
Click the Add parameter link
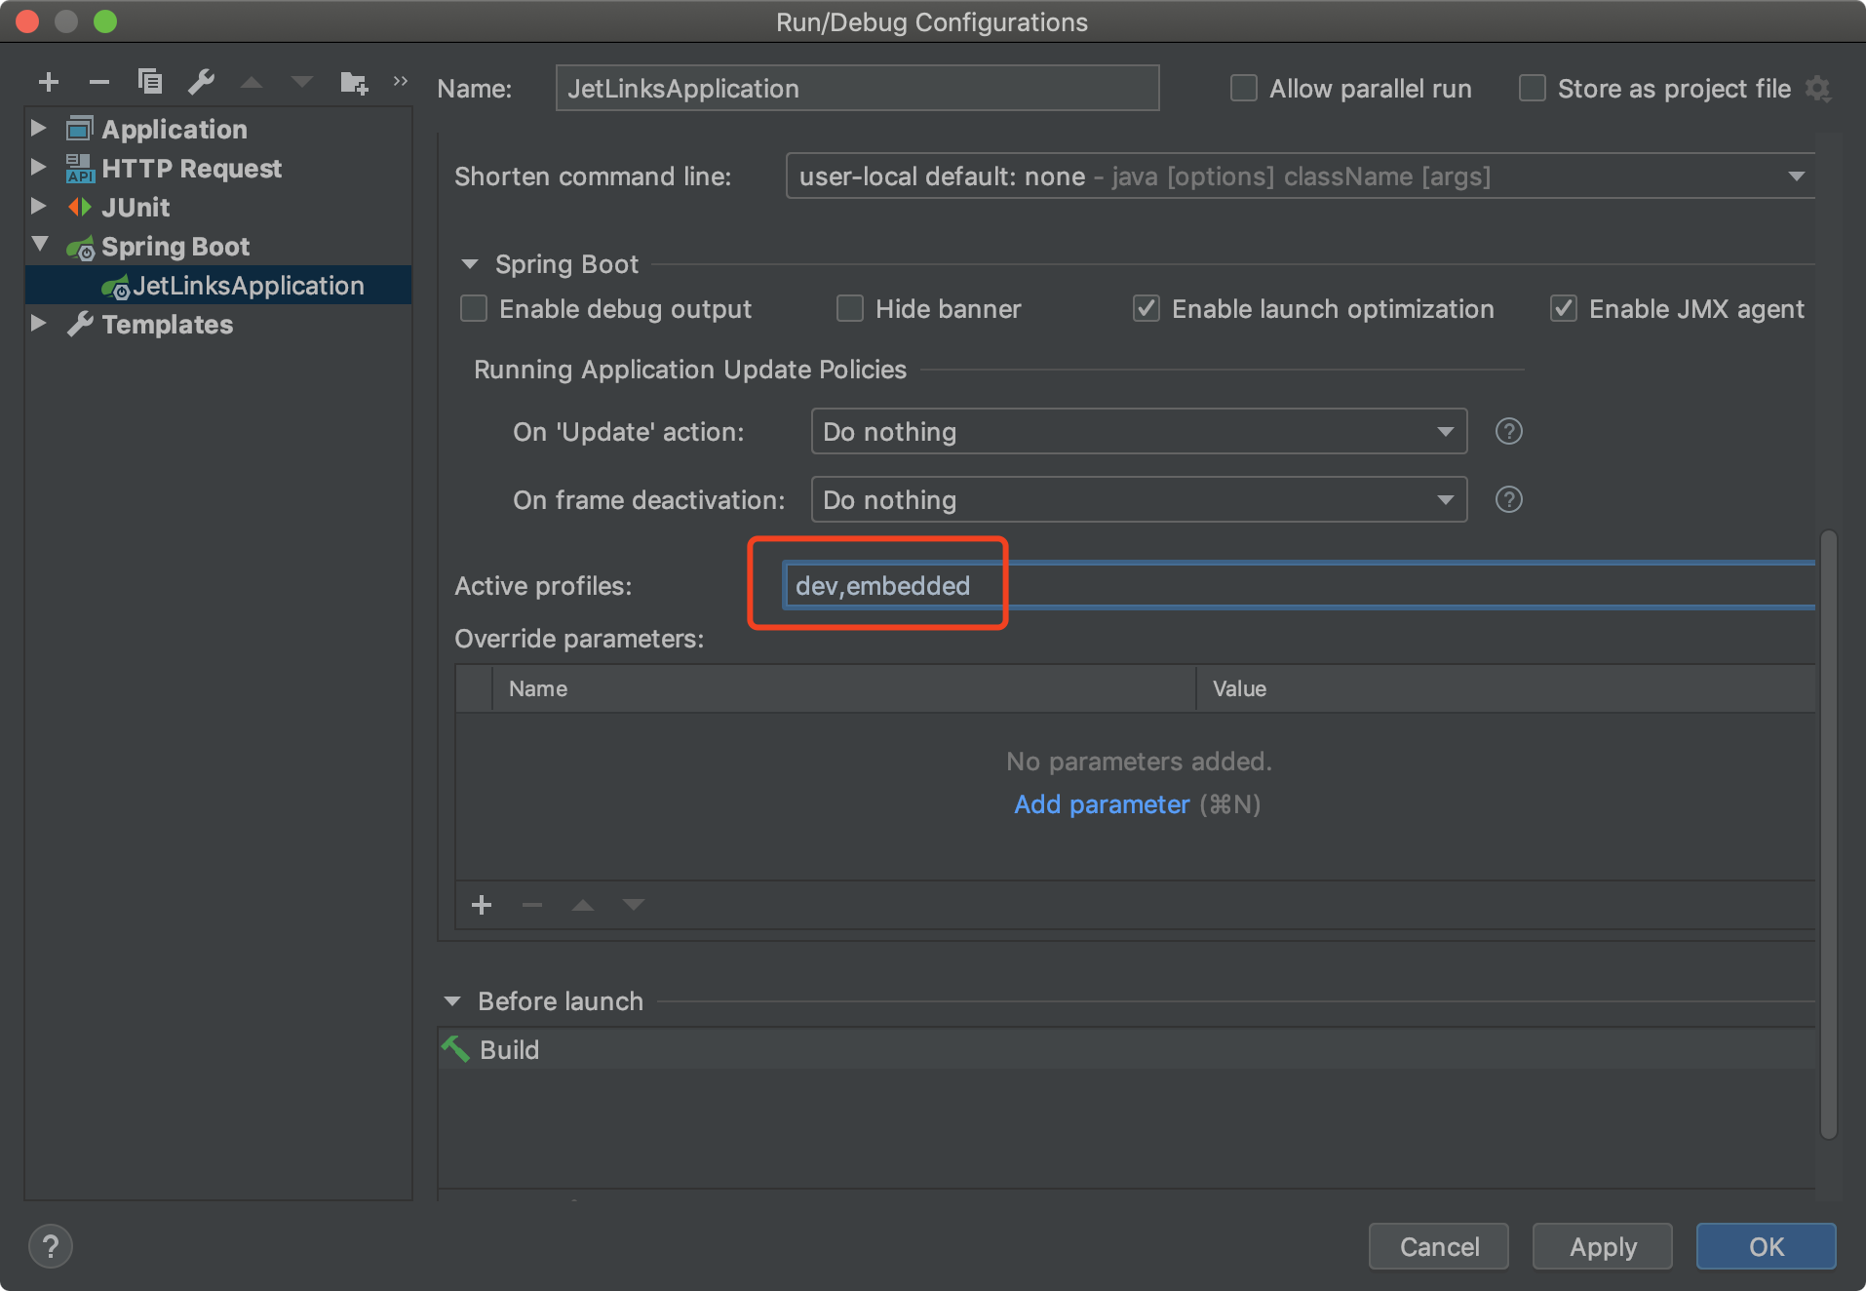[x=1102, y=804]
